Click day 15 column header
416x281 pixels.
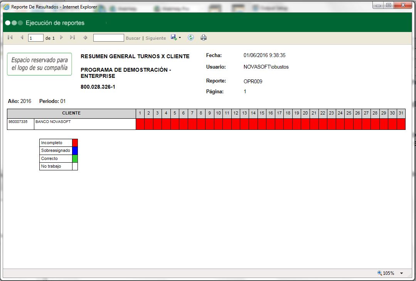pyautogui.click(x=262, y=113)
